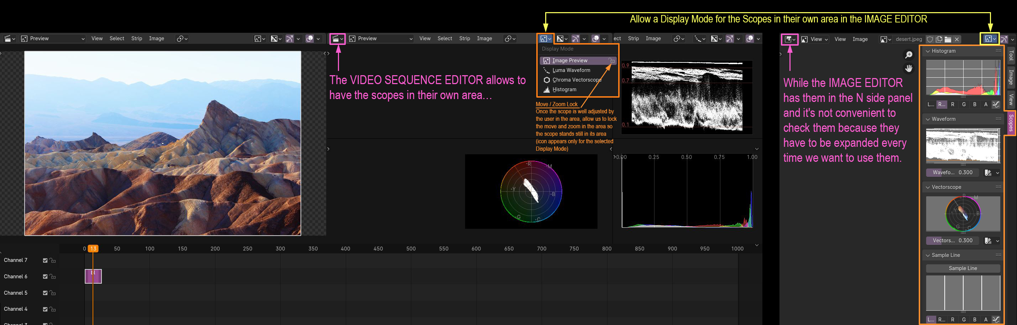The image size is (1017, 325).
Task: Click Pan hand tool in image editor
Action: pos(909,68)
